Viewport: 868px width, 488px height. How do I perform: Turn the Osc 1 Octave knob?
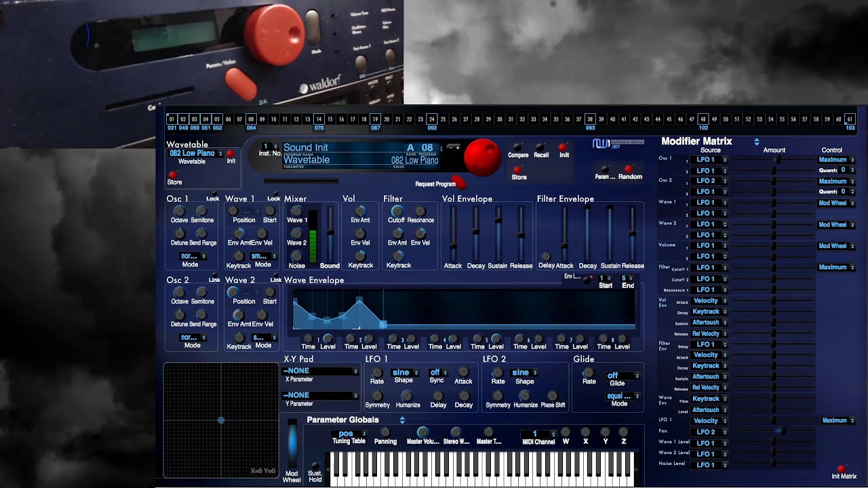coord(179,211)
